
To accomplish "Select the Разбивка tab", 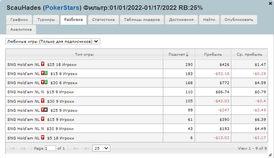I will pos(74,20).
